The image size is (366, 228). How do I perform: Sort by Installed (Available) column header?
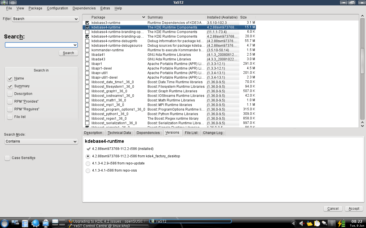(x=222, y=17)
